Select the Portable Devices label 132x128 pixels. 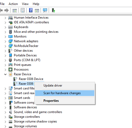click(25, 55)
